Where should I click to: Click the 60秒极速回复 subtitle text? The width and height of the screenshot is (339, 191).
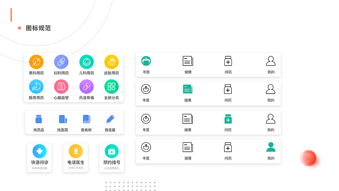(x=39, y=168)
